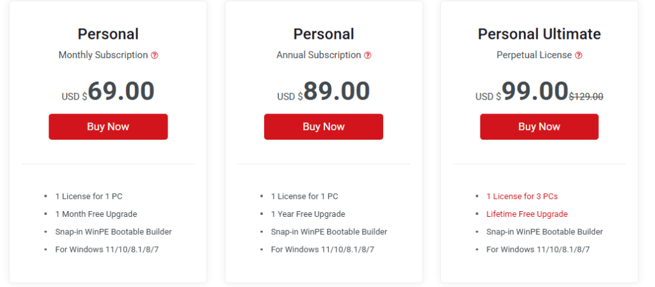Click 'Snap-in WinPE Bootable Builder' in Ultimate card
Image resolution: width=655 pixels, height=287 pixels.
click(544, 232)
